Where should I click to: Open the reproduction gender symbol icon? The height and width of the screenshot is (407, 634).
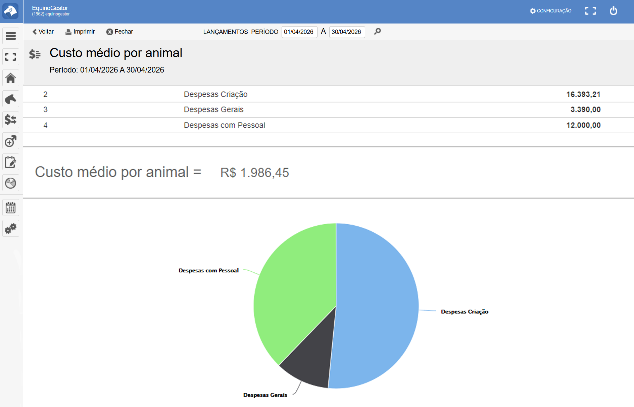click(x=11, y=141)
